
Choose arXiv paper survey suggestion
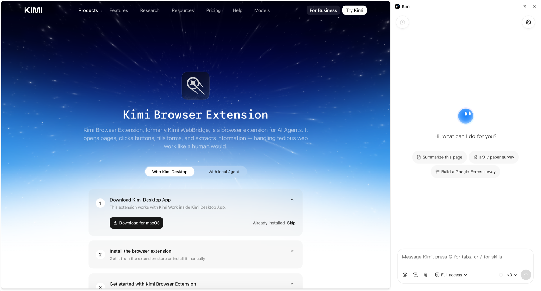[x=494, y=157]
